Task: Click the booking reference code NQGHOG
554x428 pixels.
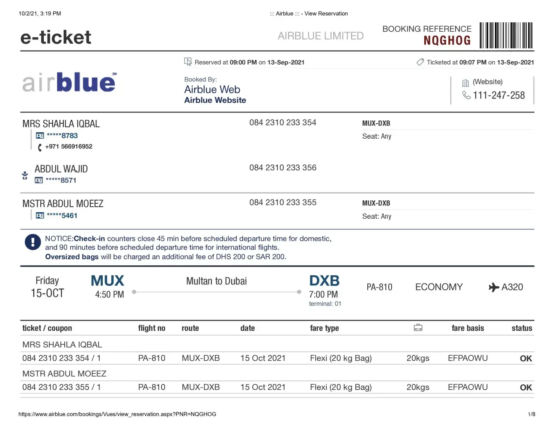Action: click(447, 41)
